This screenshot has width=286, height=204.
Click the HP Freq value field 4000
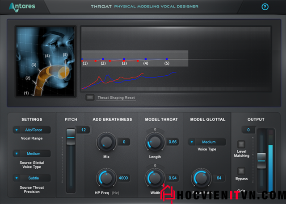tap(123, 178)
